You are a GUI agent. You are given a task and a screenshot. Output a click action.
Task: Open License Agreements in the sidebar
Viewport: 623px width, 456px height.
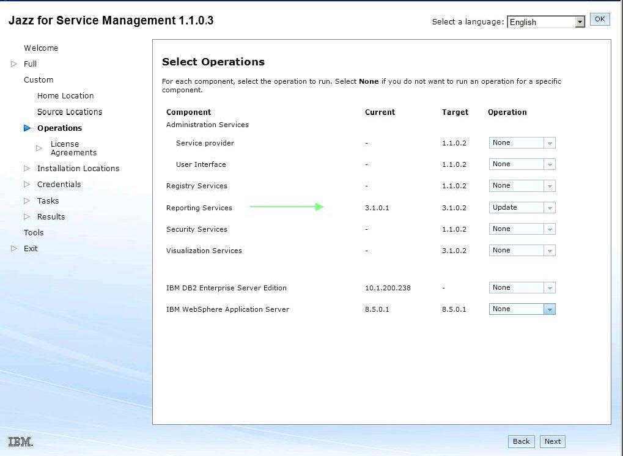tap(73, 148)
